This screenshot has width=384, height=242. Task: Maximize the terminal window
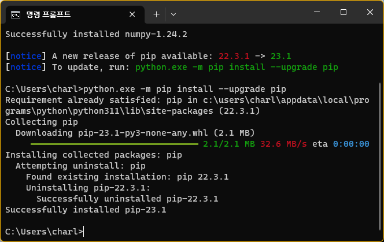click(344, 12)
